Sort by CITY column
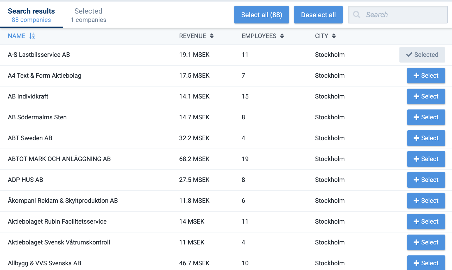This screenshot has width=452, height=270. [x=322, y=36]
